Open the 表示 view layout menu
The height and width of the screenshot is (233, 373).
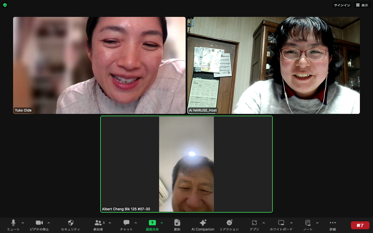pos(362,5)
